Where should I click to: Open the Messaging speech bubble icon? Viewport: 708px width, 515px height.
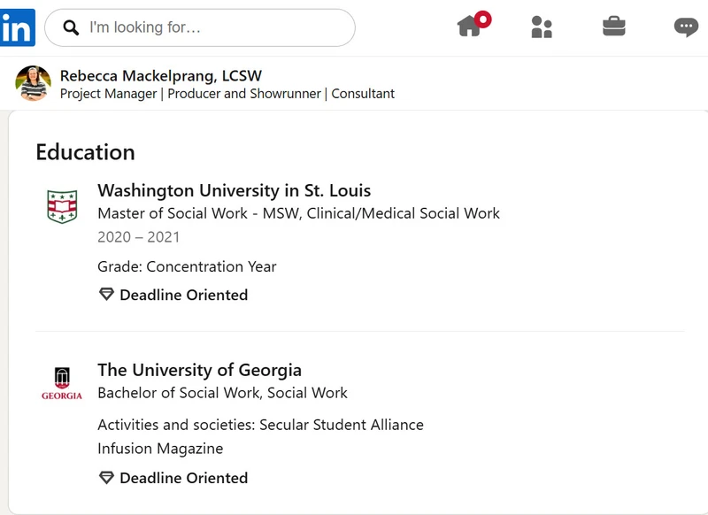687,27
